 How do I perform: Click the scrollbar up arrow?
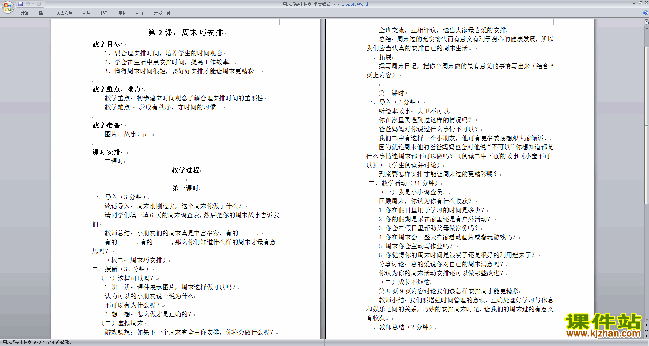click(646, 28)
